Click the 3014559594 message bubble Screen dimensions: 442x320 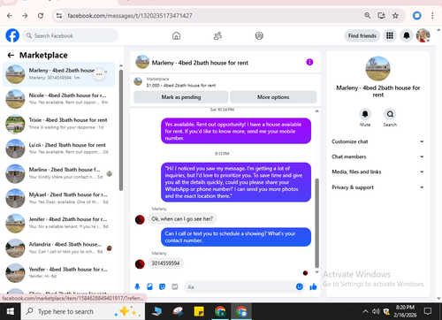click(165, 263)
